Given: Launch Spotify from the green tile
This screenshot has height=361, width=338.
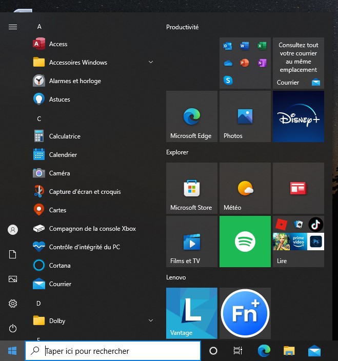Looking at the screenshot, I should pos(245,242).
